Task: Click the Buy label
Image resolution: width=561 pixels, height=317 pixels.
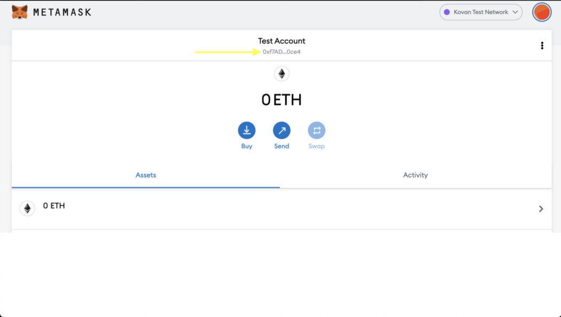Action: tap(246, 146)
